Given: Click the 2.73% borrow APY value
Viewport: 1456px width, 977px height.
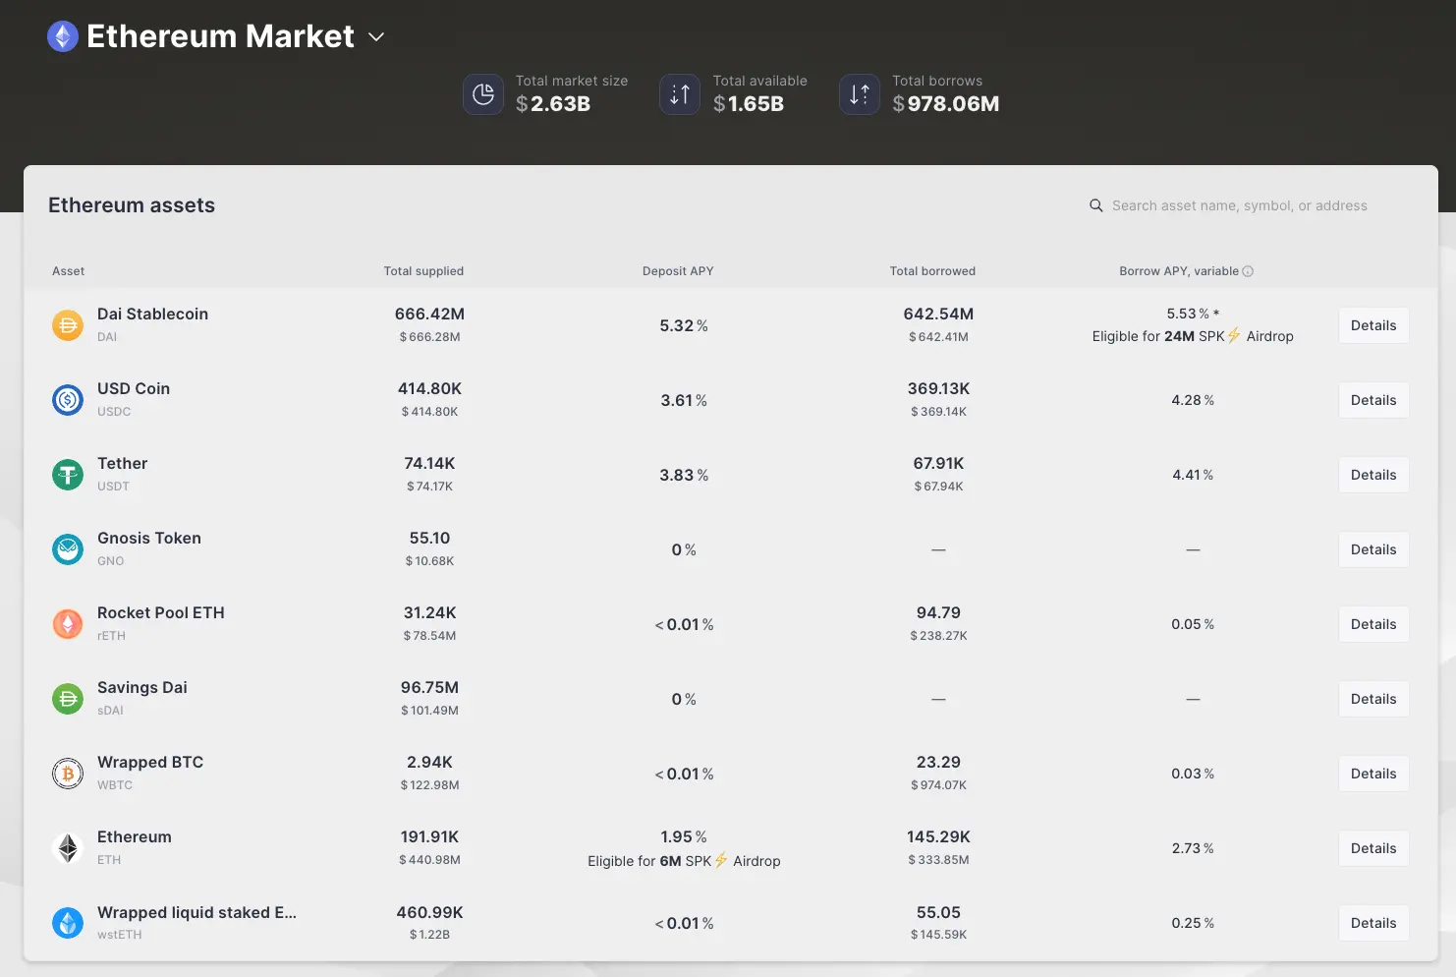Looking at the screenshot, I should [x=1193, y=849].
